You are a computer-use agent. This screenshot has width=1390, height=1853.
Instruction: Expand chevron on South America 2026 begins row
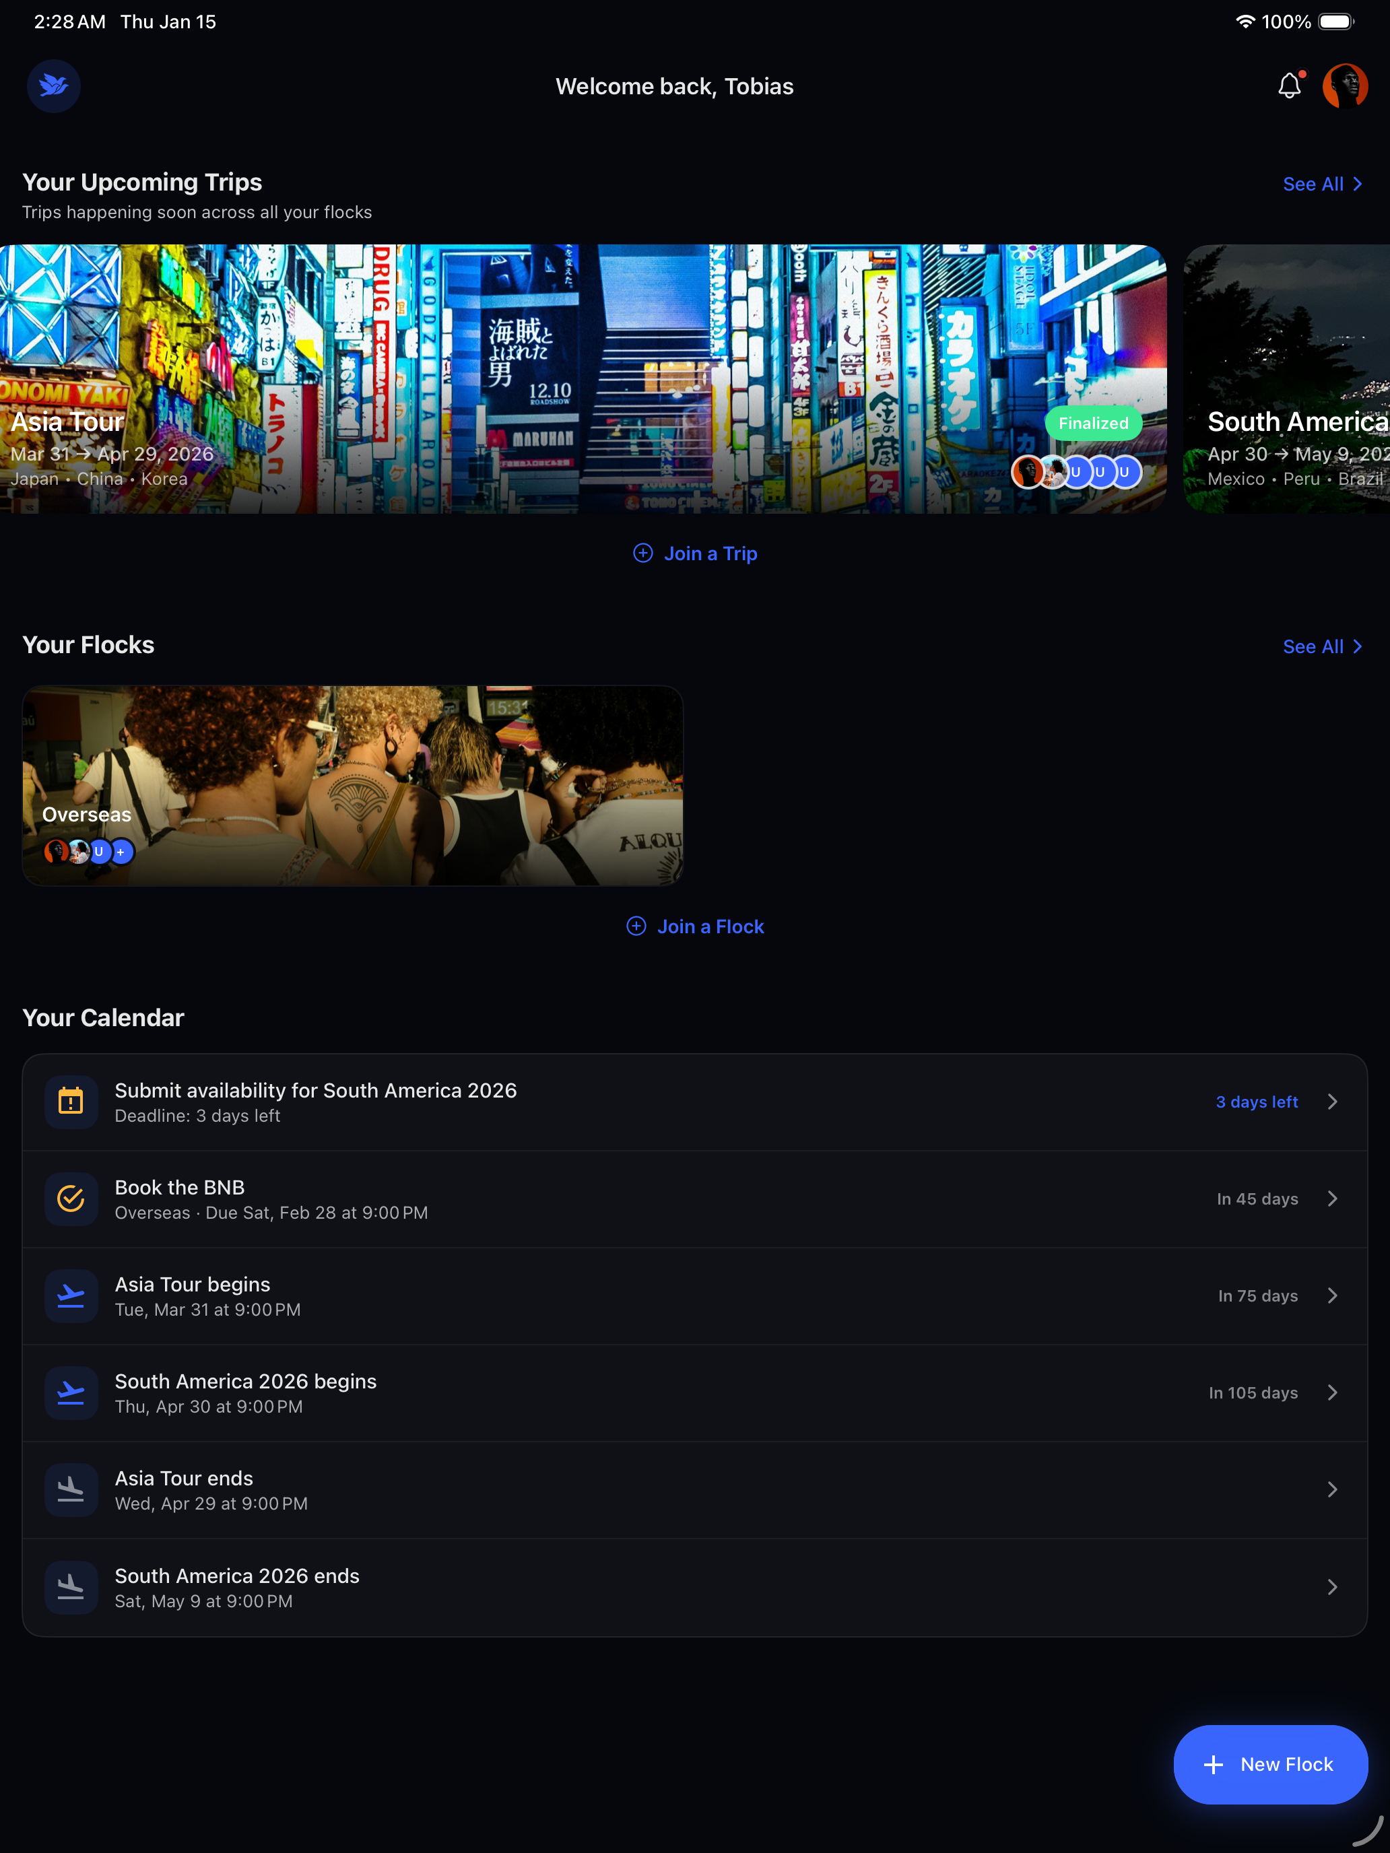pos(1332,1392)
